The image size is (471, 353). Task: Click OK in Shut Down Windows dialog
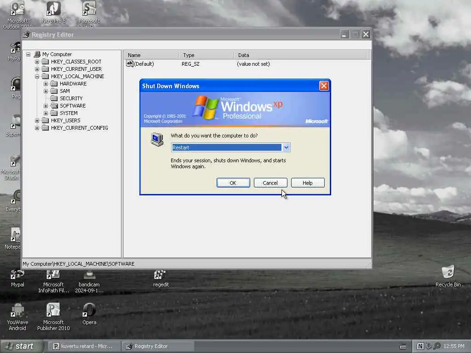point(233,183)
